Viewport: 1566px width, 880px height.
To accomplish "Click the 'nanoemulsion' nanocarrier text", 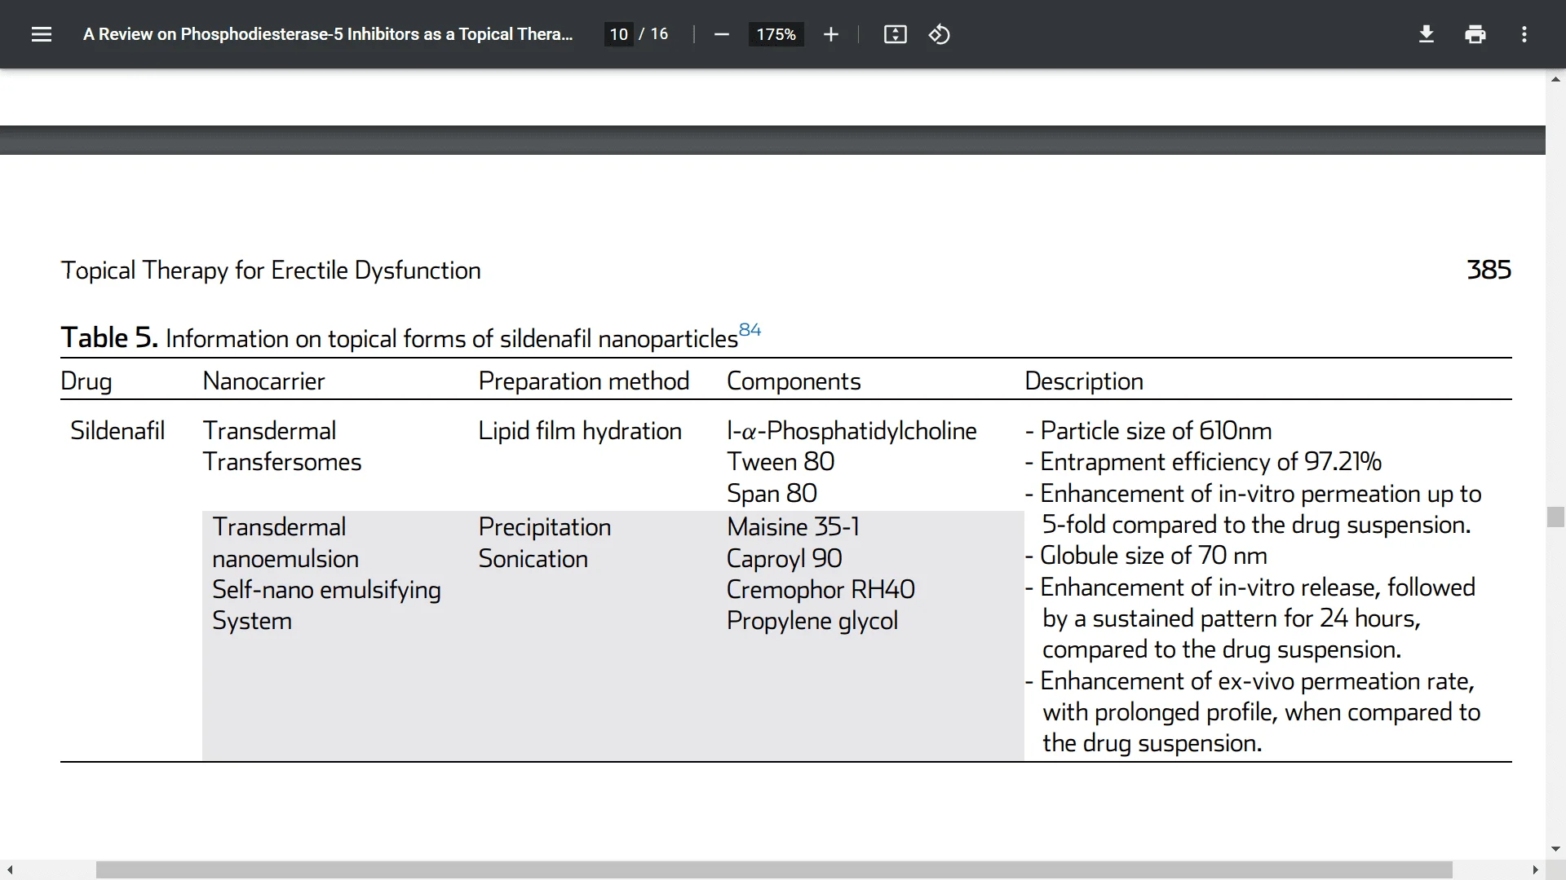I will click(285, 558).
